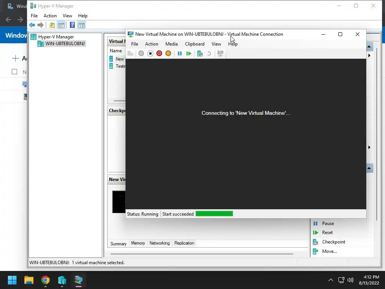Screen dimensions: 385x289
Task: Expand the submenu arrow midway down Actions pane
Action: point(369,147)
